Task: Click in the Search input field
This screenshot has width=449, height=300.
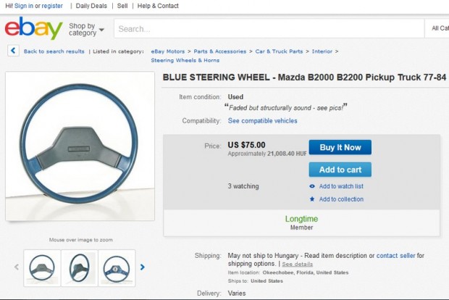Action: pos(268,29)
